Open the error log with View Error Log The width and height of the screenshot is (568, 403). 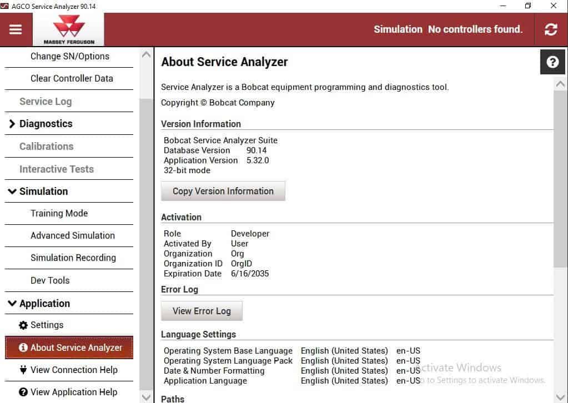click(x=201, y=310)
